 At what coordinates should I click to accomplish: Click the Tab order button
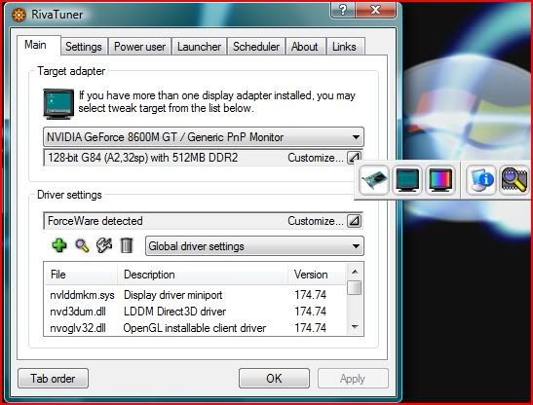[53, 378]
